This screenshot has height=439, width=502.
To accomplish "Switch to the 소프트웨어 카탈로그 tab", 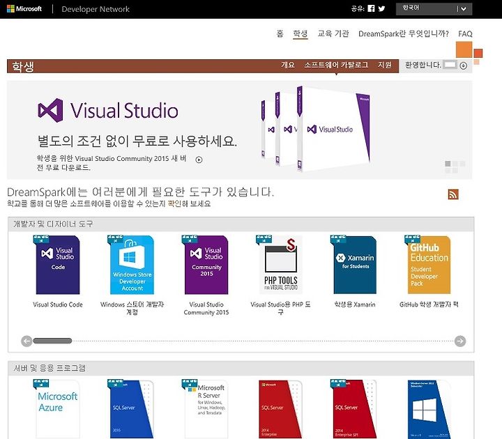I will click(x=336, y=65).
